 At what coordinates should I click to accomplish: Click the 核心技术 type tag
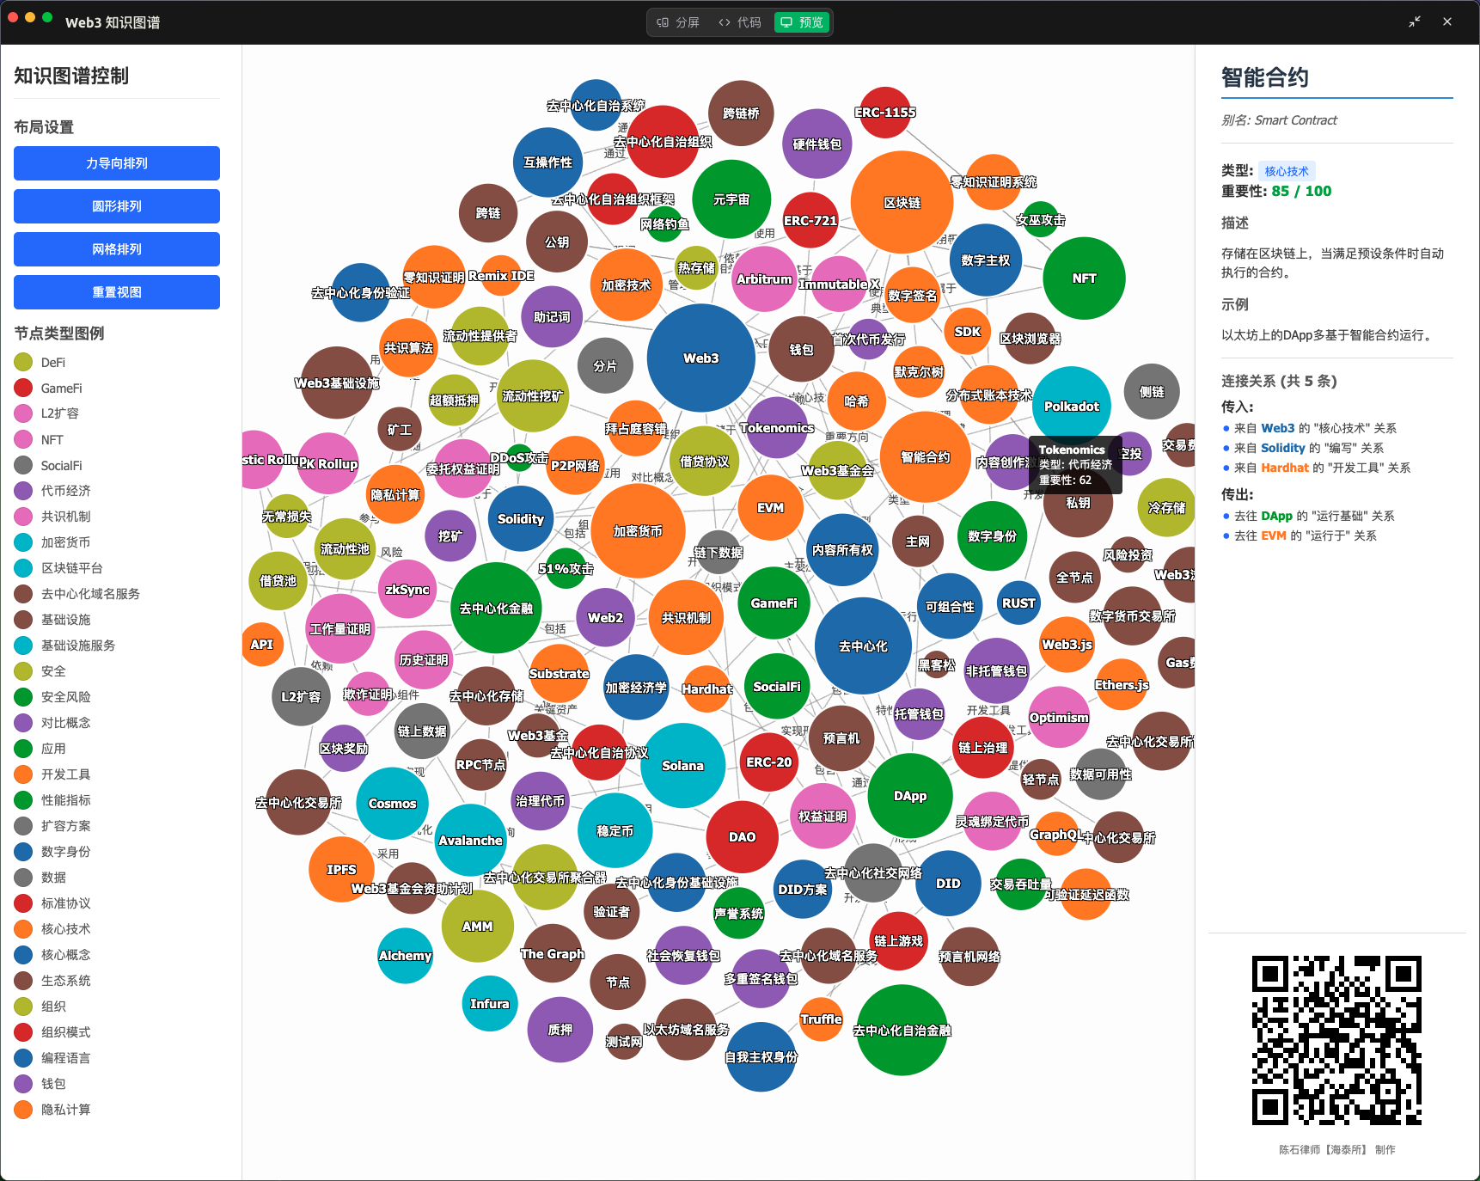coord(1287,171)
